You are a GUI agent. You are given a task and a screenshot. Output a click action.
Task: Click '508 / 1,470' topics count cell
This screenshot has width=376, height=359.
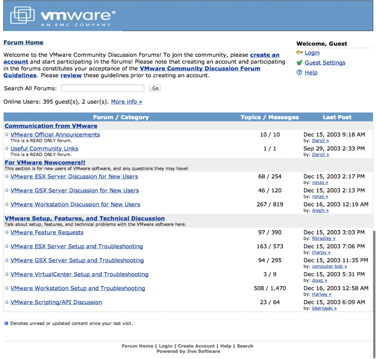[270, 288]
